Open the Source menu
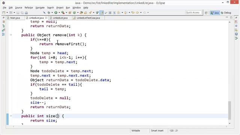 coord(19,7)
